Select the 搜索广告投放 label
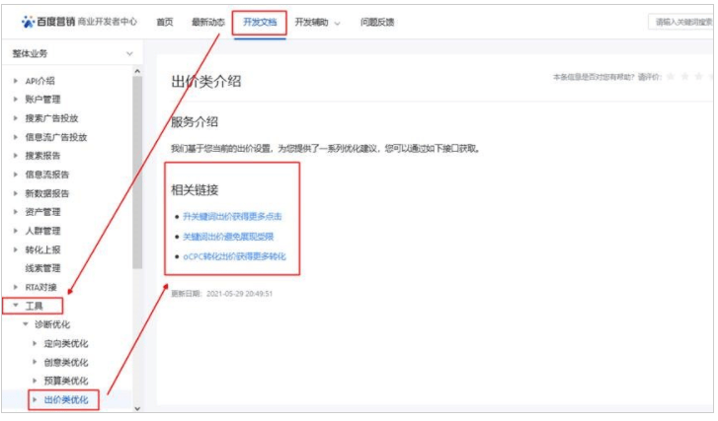The image size is (718, 421). point(51,118)
